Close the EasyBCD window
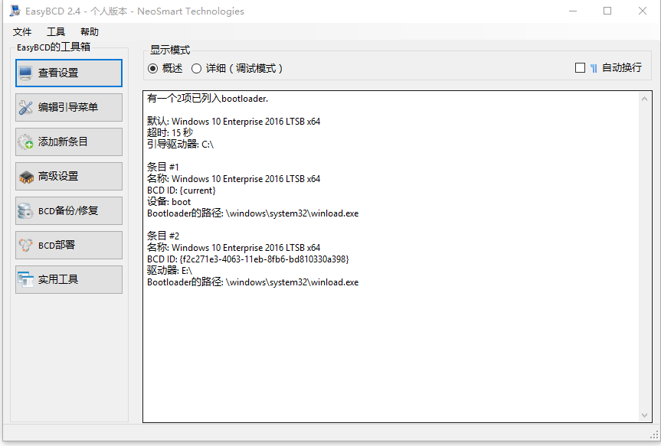The width and height of the screenshot is (661, 446). pos(643,11)
